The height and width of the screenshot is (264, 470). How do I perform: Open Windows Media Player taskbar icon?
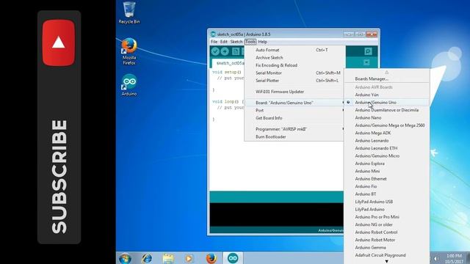[189, 258]
